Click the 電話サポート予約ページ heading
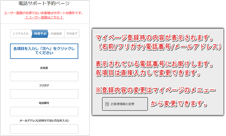 pos(44,3)
